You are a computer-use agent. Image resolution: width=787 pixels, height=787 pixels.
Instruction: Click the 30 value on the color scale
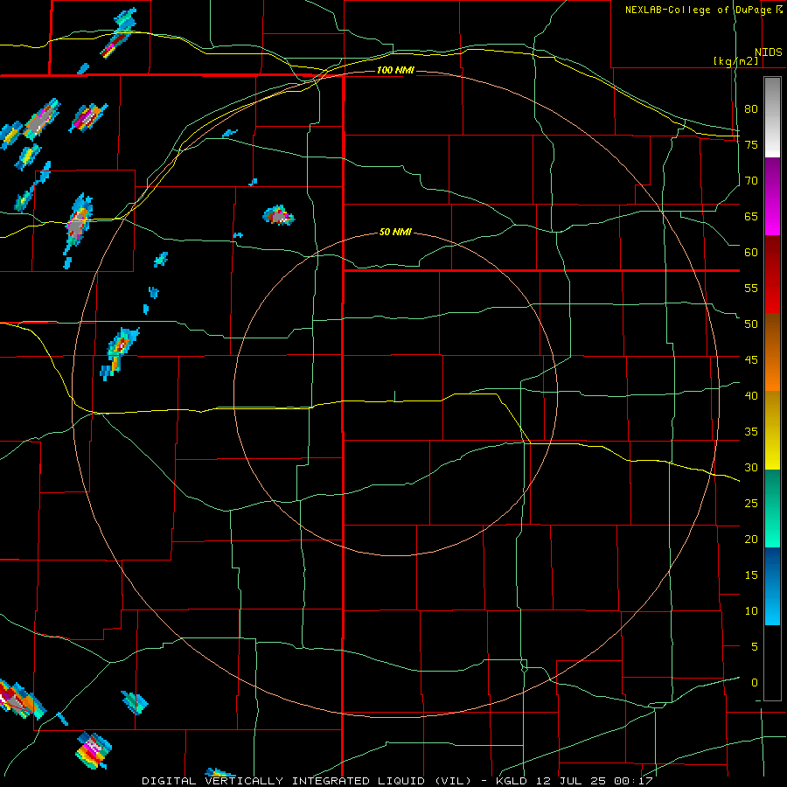click(751, 468)
